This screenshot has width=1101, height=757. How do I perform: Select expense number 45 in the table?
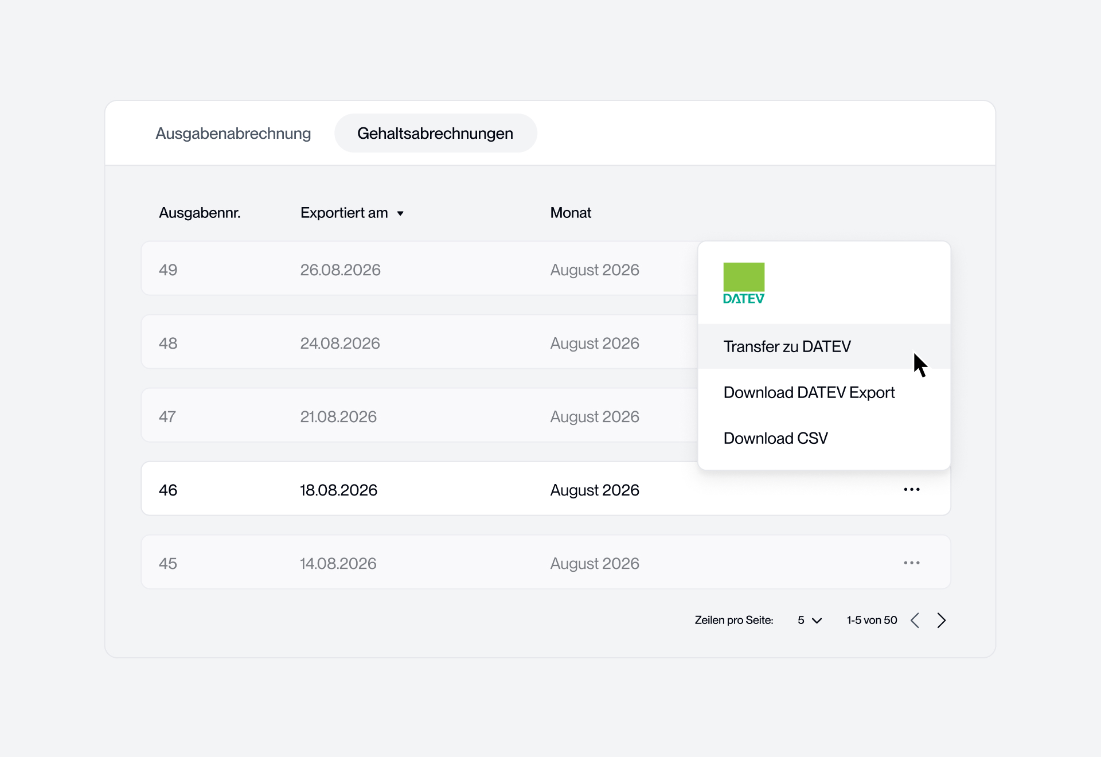click(168, 563)
